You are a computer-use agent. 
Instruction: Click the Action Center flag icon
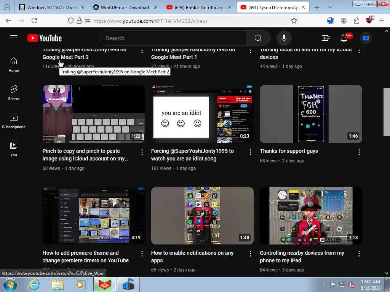333,285
